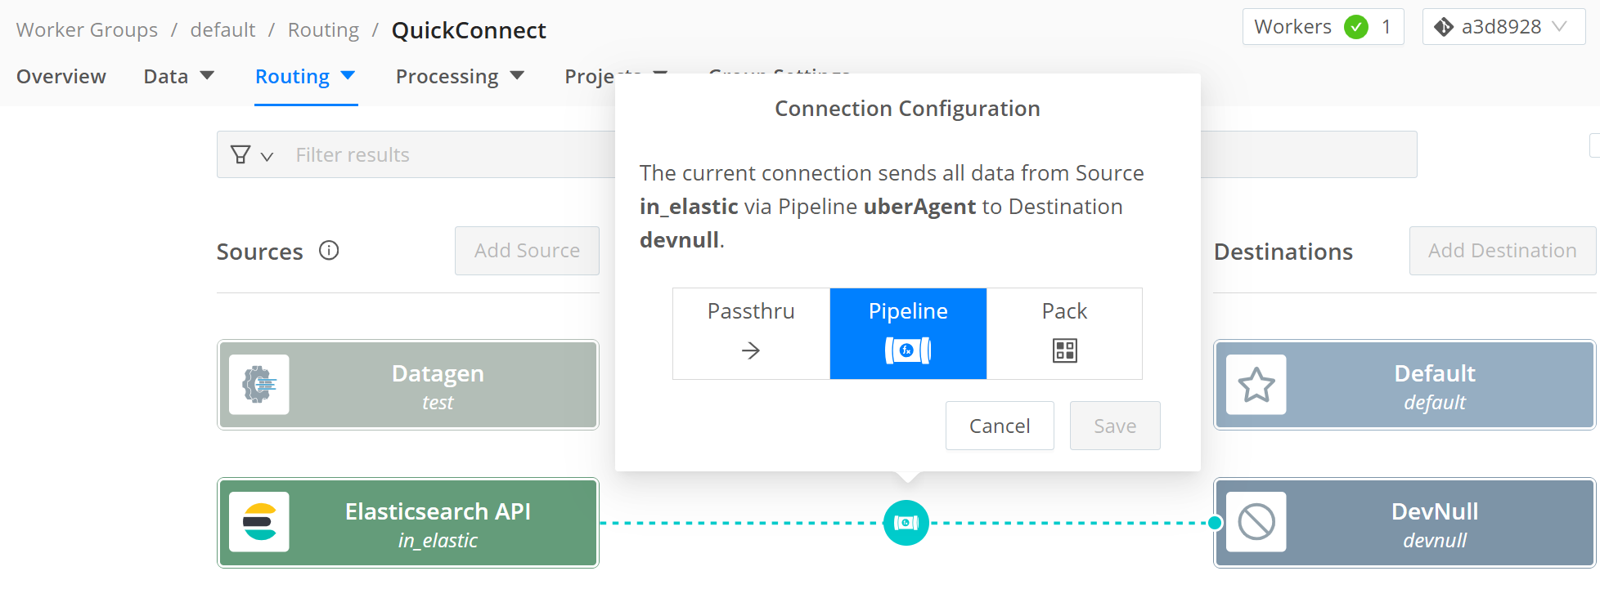Expand the Data menu dropdown

tap(178, 76)
